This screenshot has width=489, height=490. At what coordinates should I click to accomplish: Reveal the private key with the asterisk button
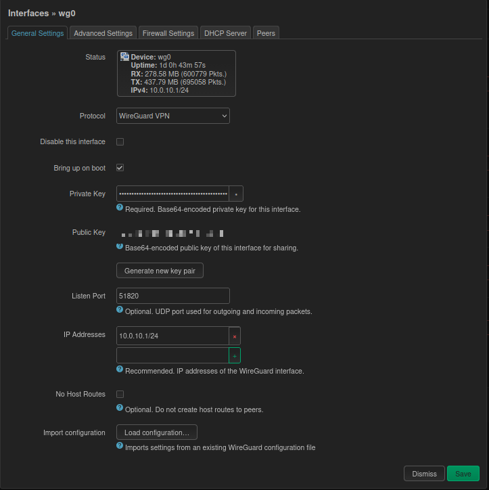[236, 194]
